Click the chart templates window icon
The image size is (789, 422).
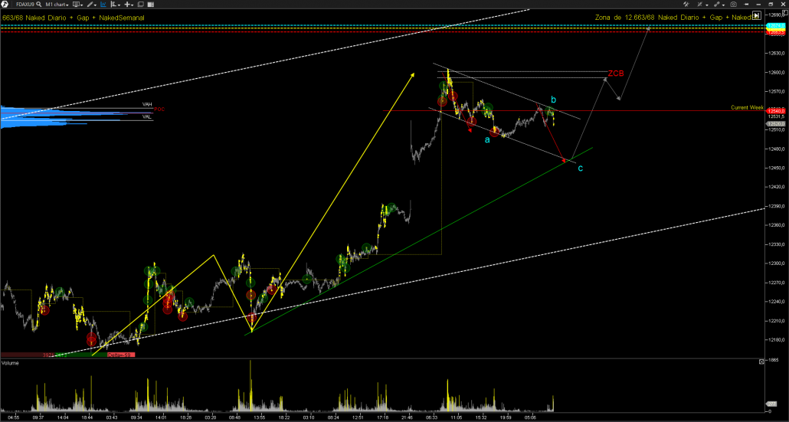141,4
